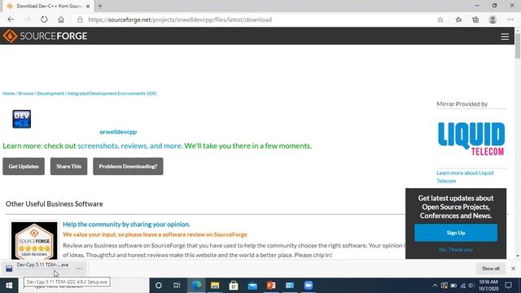Click the Dev-C++ project icon
Viewport: 521px width, 293px height.
pos(22,119)
